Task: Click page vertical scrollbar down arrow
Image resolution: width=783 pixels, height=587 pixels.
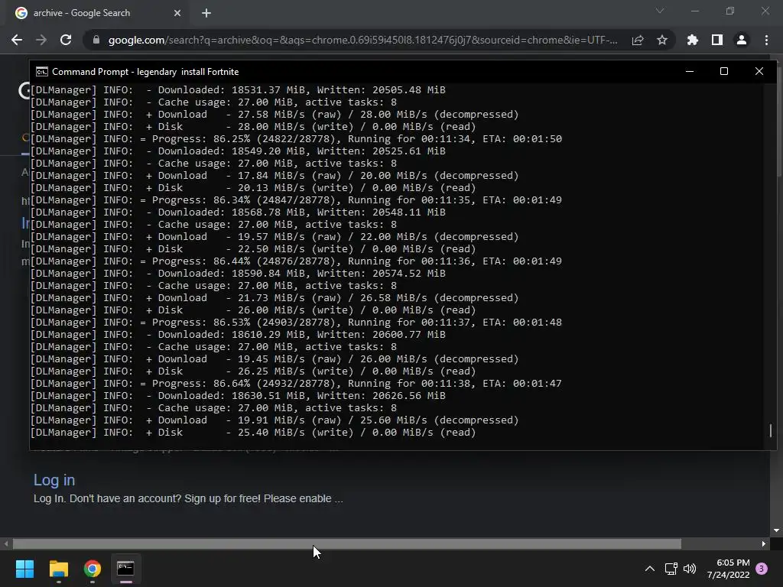Action: [x=777, y=530]
